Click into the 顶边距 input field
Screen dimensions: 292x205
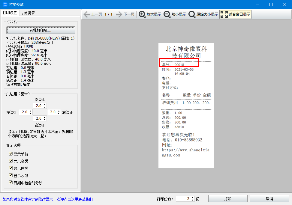tap(38, 106)
